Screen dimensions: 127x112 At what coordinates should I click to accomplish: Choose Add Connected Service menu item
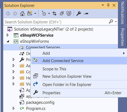pyautogui.click(x=79, y=61)
